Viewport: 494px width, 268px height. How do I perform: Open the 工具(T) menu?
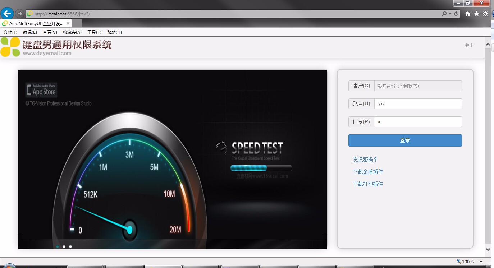[x=94, y=32]
